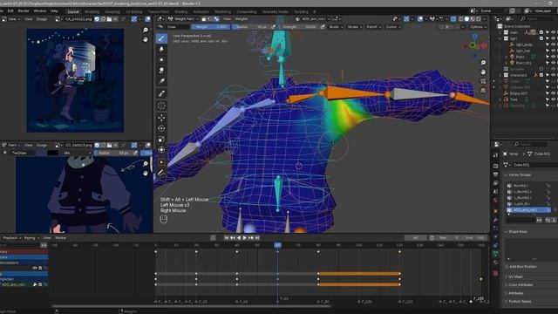Expand the UV Maps panel
This screenshot has height=314, width=558.
tap(515, 276)
